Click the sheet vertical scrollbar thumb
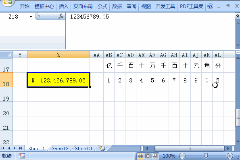The height and width of the screenshot is (160, 240). pos(238,118)
